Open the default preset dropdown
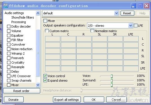The height and width of the screenshot is (105, 151). click(116, 13)
